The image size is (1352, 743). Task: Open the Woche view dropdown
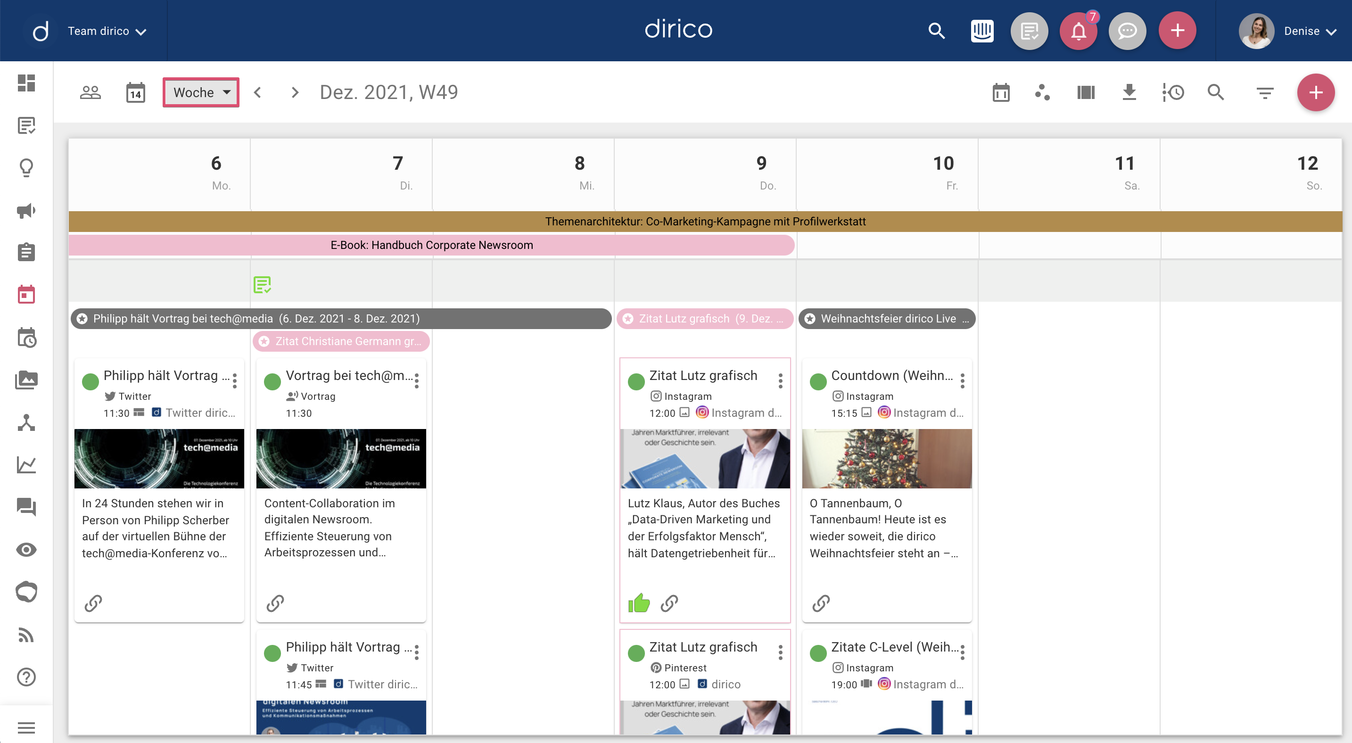[x=201, y=92]
